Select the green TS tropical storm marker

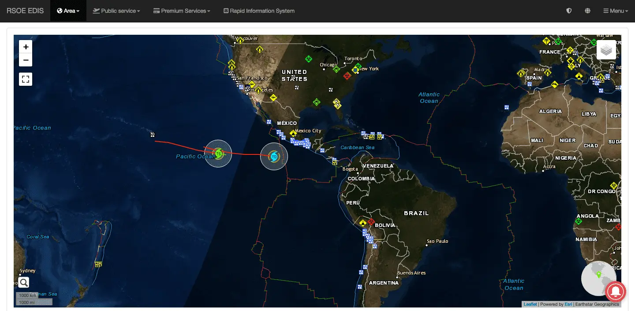click(218, 154)
